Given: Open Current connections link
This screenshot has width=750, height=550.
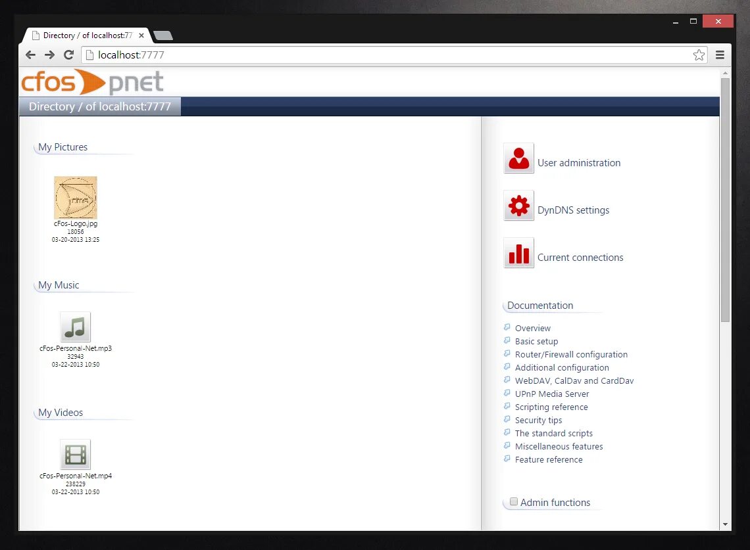Looking at the screenshot, I should point(580,258).
